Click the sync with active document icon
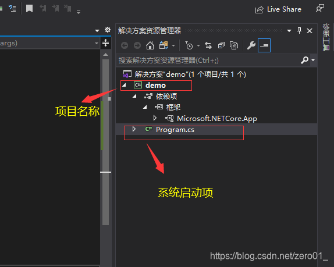 208,45
